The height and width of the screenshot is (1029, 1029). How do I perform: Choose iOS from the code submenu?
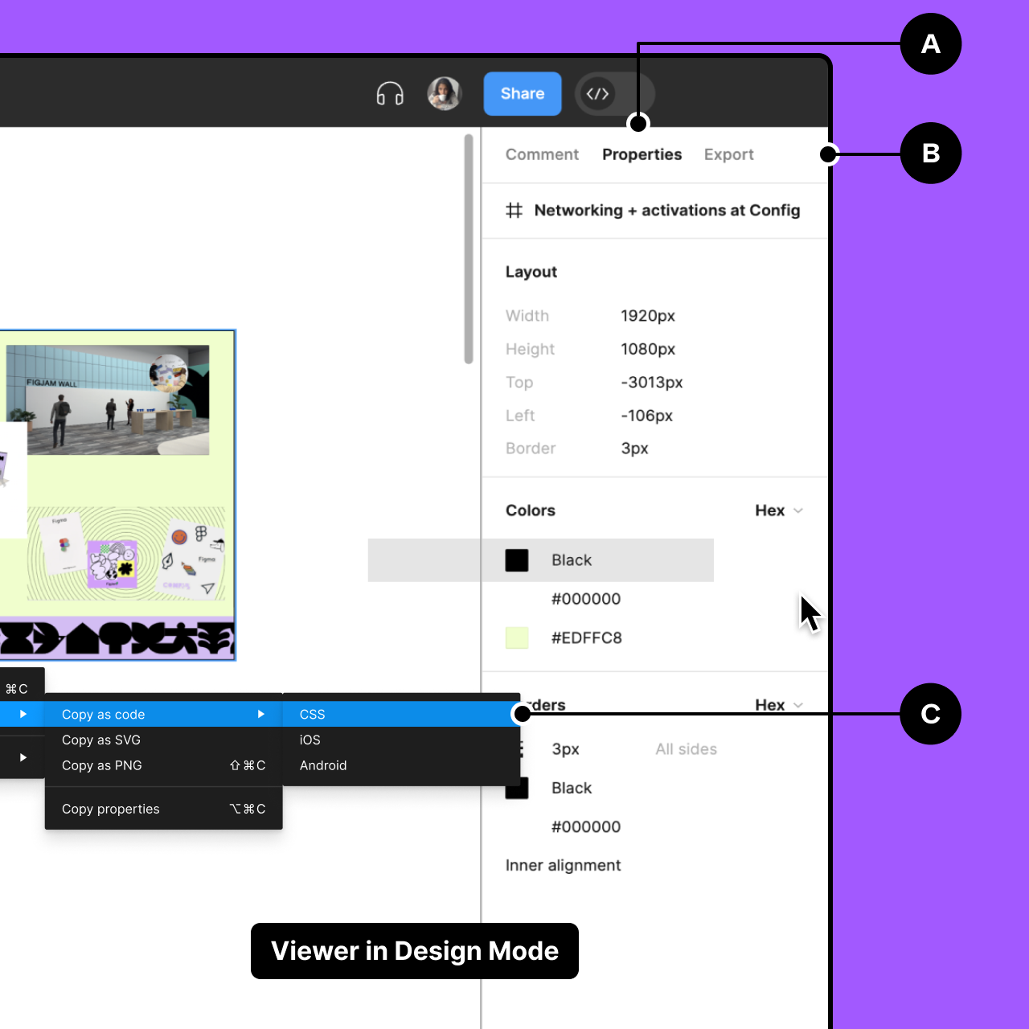tap(310, 740)
